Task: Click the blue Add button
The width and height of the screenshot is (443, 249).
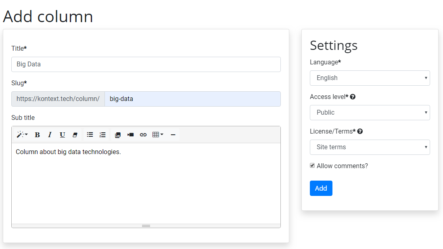Action: [x=321, y=188]
